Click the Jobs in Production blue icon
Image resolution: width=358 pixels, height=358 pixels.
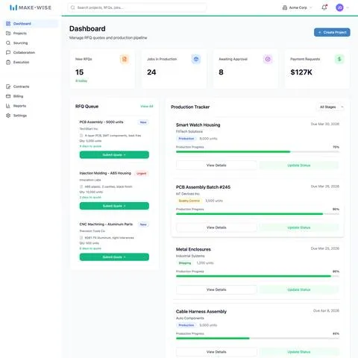pos(196,59)
